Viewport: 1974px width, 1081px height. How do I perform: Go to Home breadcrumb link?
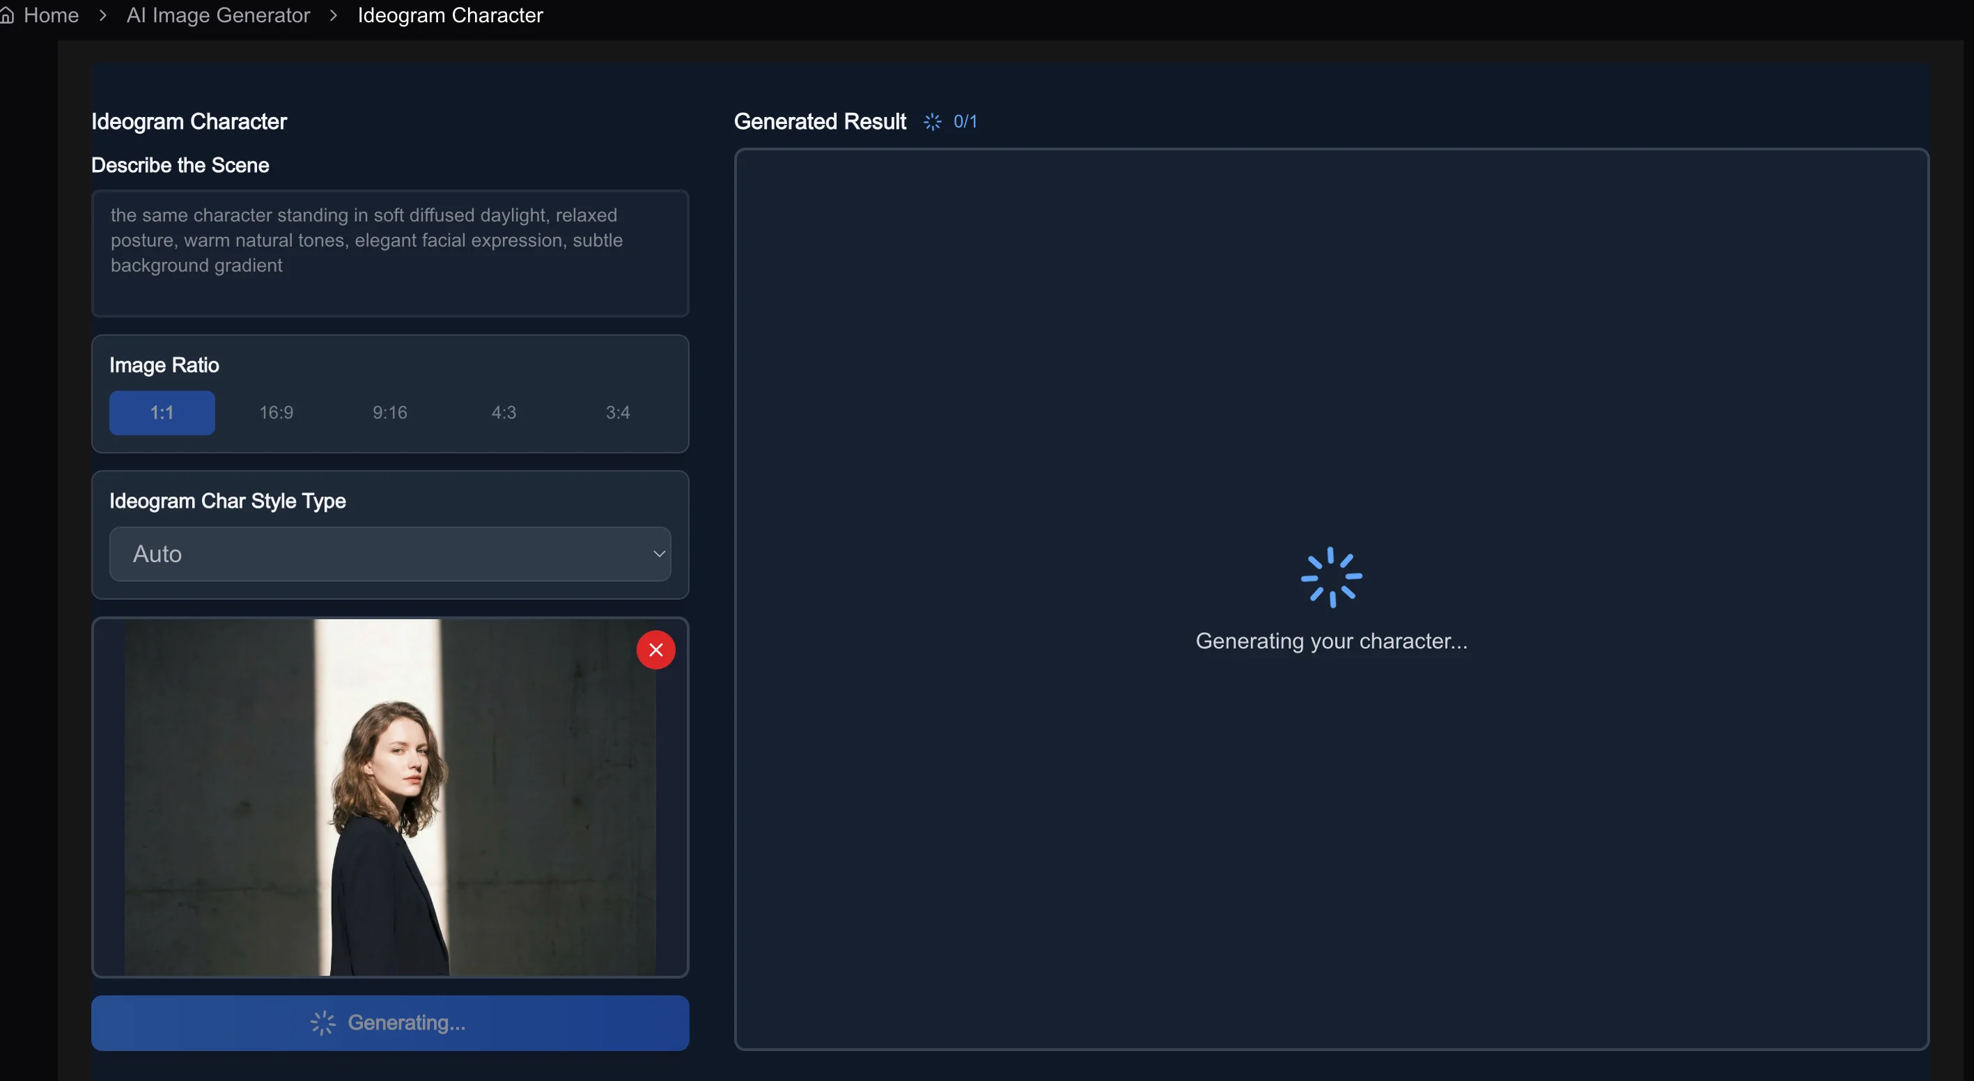[x=51, y=15]
